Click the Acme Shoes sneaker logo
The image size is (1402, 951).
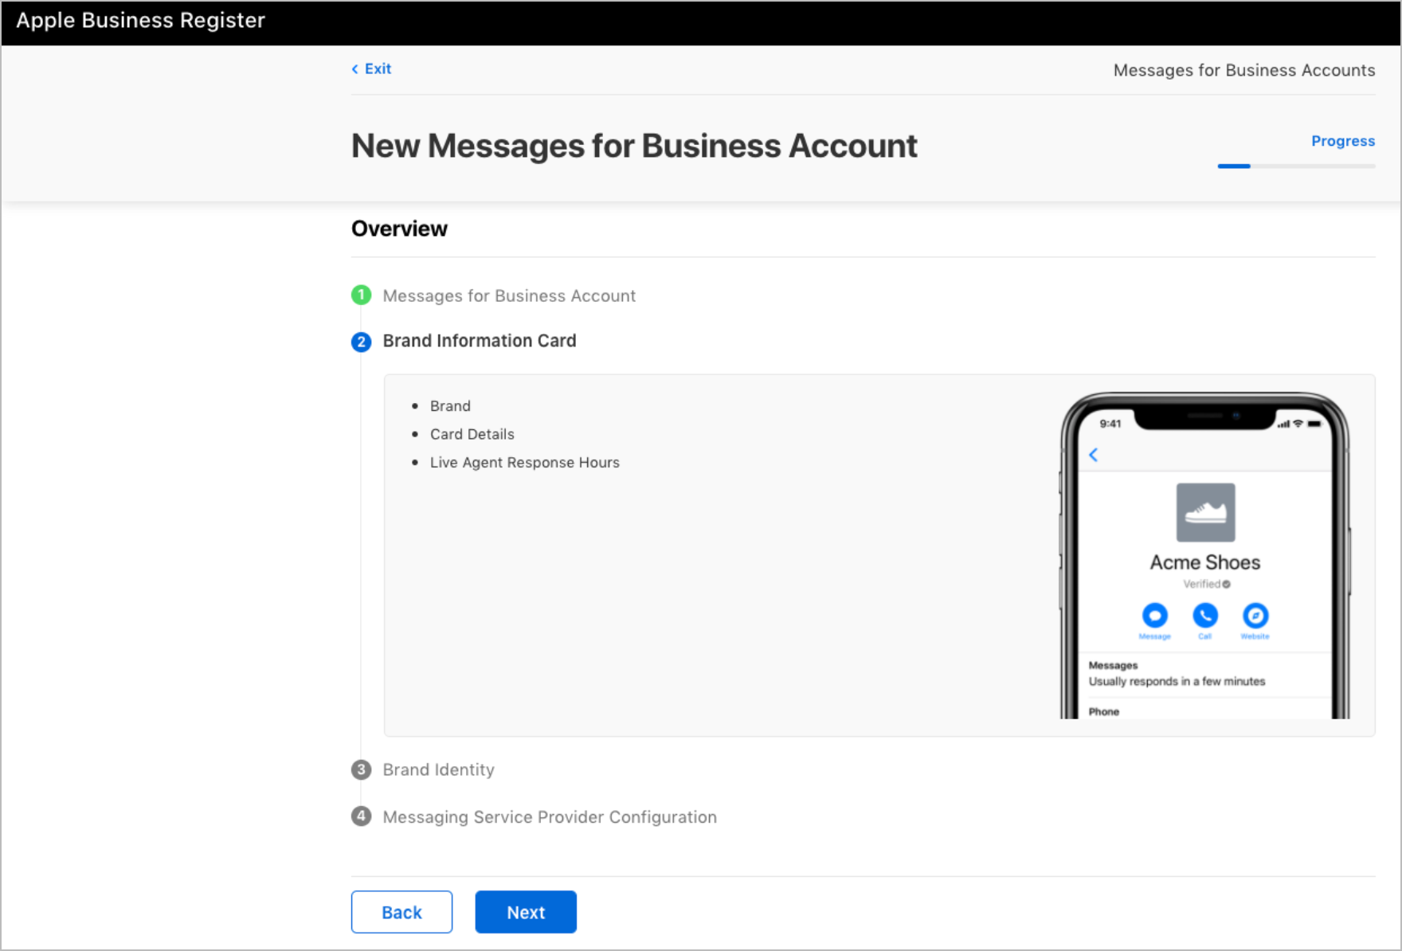pos(1205,512)
